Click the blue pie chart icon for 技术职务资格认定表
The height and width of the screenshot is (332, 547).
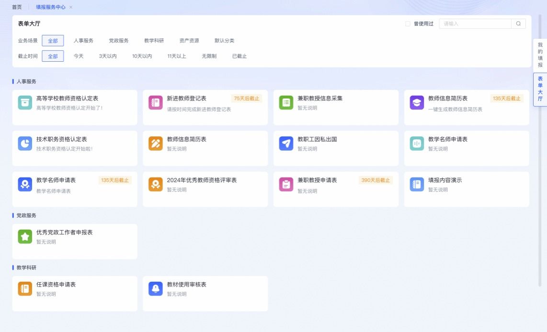point(25,144)
